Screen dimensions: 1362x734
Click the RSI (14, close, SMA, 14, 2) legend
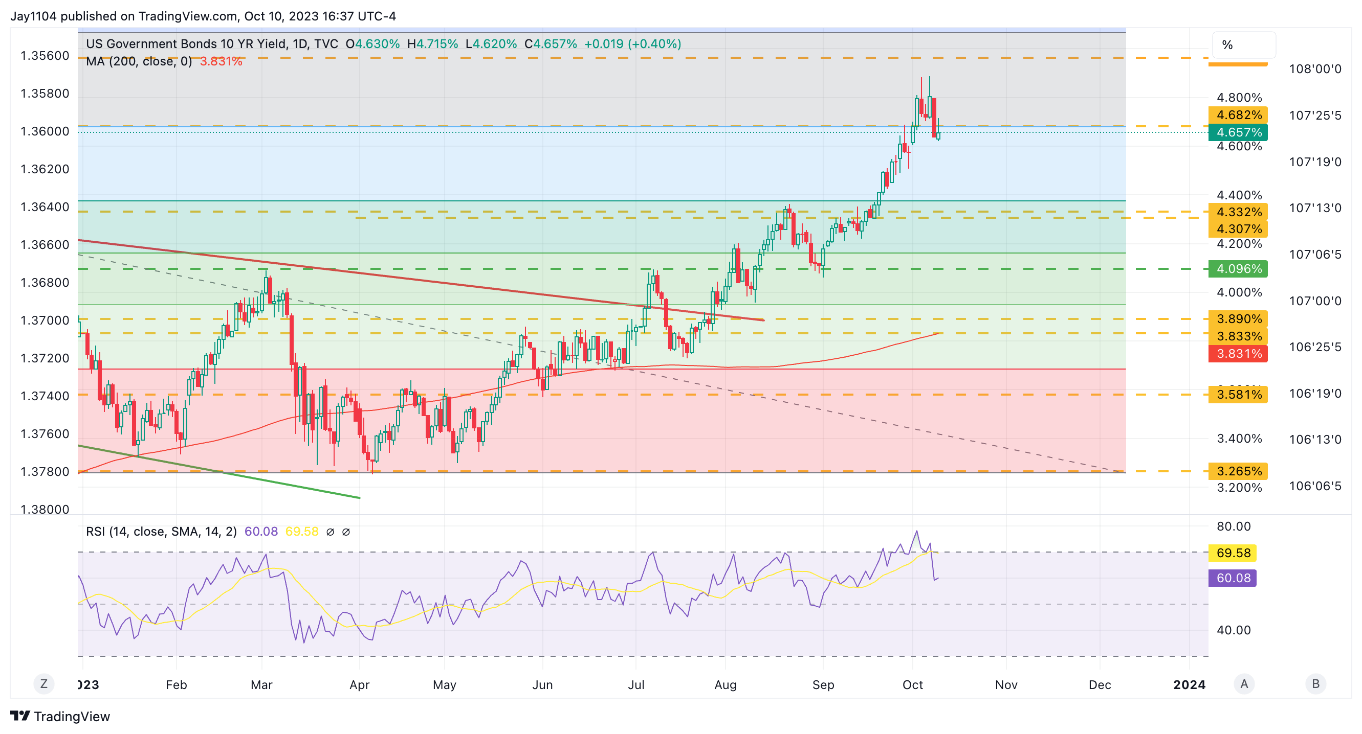pos(161,531)
